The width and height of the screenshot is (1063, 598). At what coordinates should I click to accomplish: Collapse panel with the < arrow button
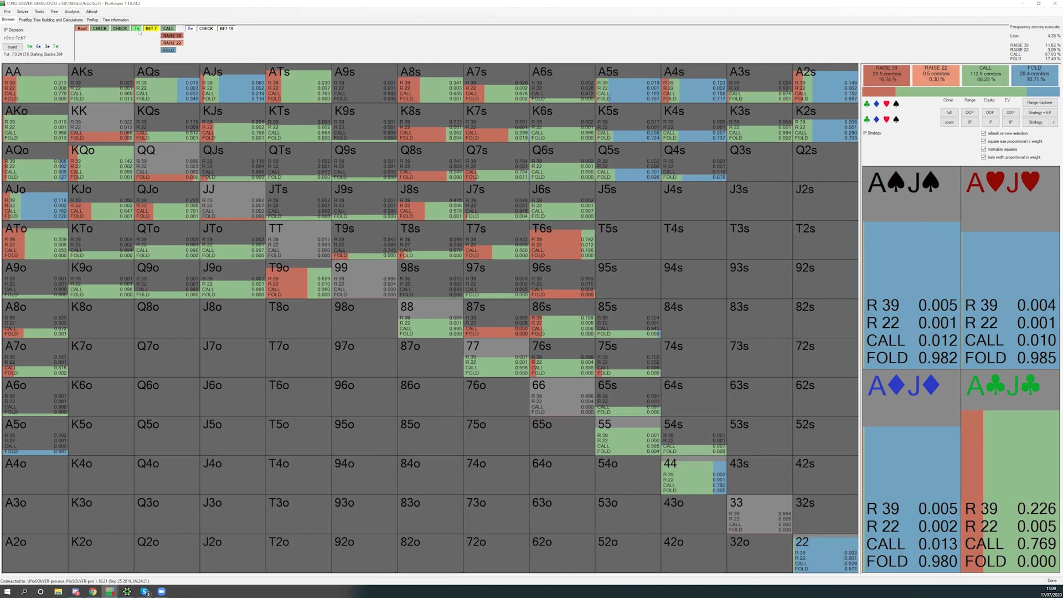(x=1053, y=122)
